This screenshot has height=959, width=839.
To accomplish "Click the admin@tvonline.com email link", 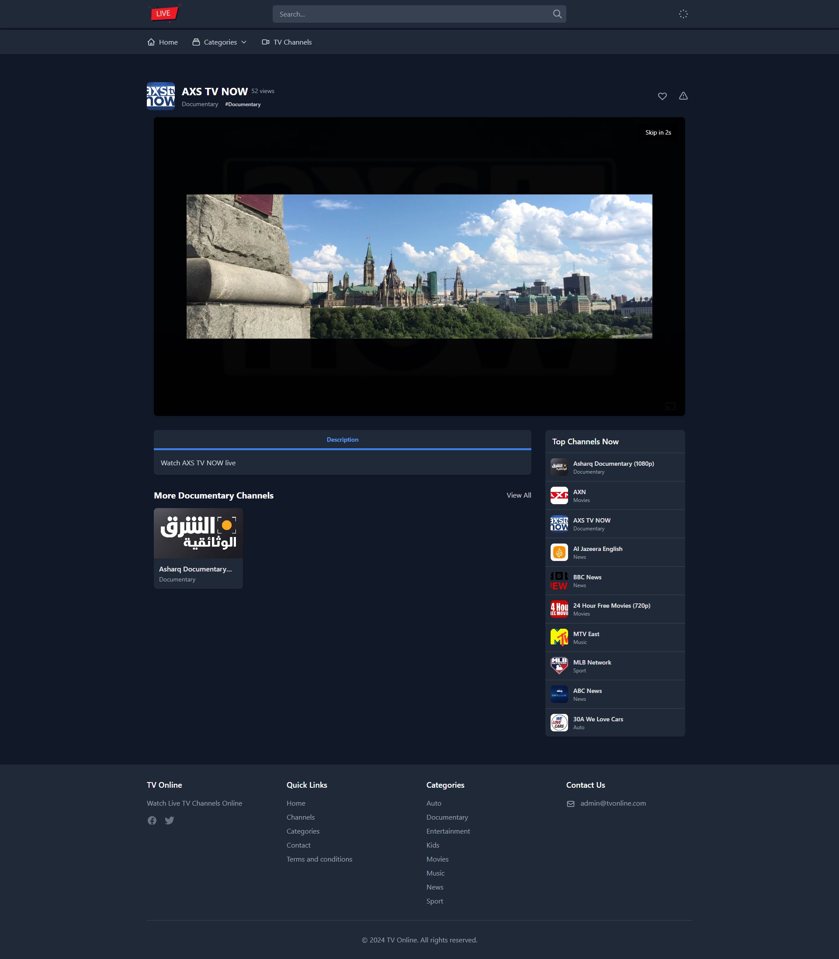I will pyautogui.click(x=612, y=803).
